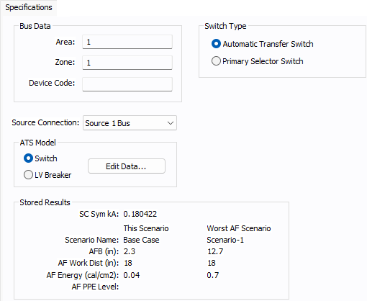Screen dimensions: 367x301
Task: Click the Worst AF Scenario column header
Action: click(239, 228)
